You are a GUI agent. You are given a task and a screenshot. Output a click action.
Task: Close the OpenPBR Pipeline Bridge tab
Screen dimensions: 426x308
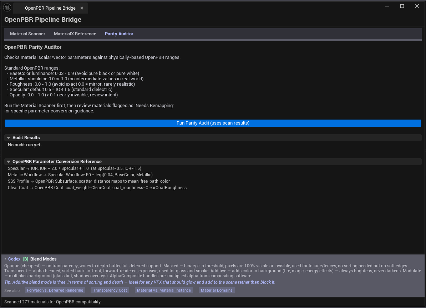(x=81, y=8)
